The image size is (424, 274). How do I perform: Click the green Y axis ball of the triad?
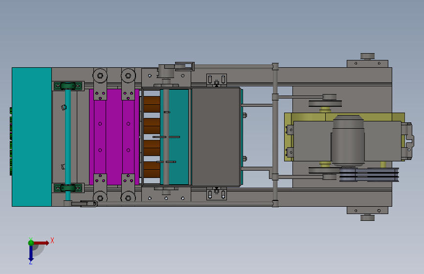pos(31,243)
